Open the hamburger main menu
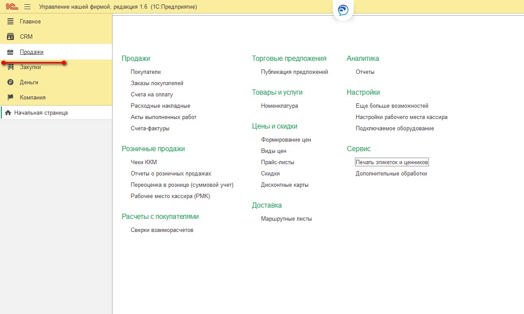This screenshot has height=314, width=524. [27, 7]
